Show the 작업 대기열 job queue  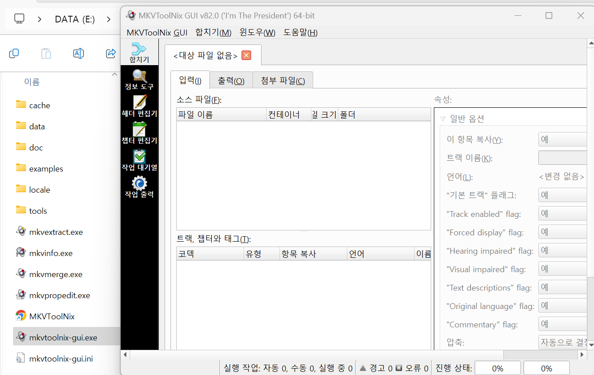(x=139, y=160)
